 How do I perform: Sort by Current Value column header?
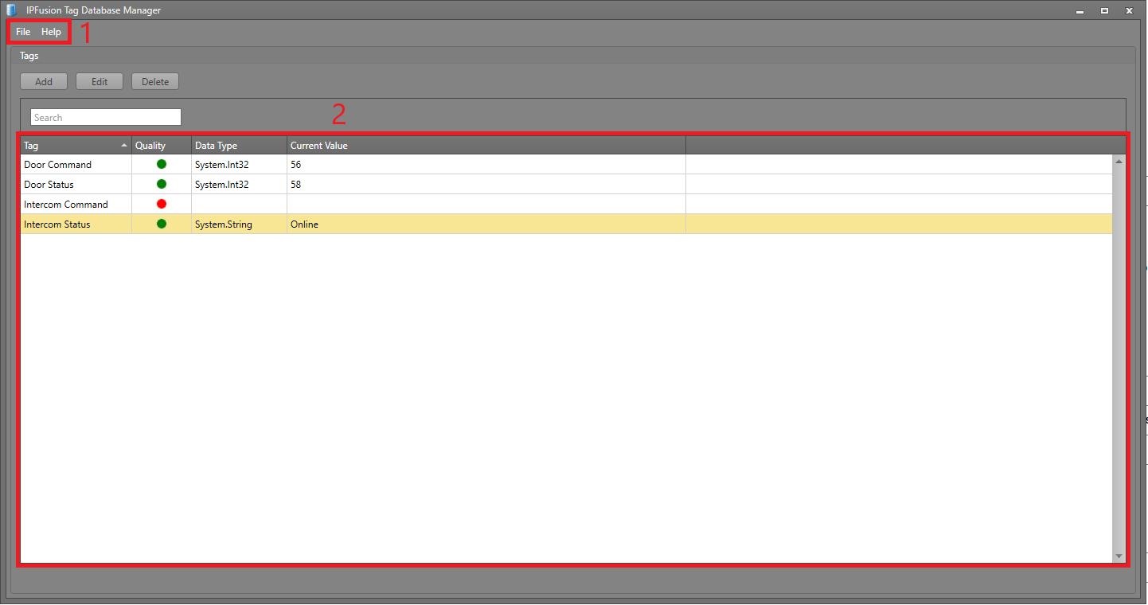pyautogui.click(x=318, y=146)
